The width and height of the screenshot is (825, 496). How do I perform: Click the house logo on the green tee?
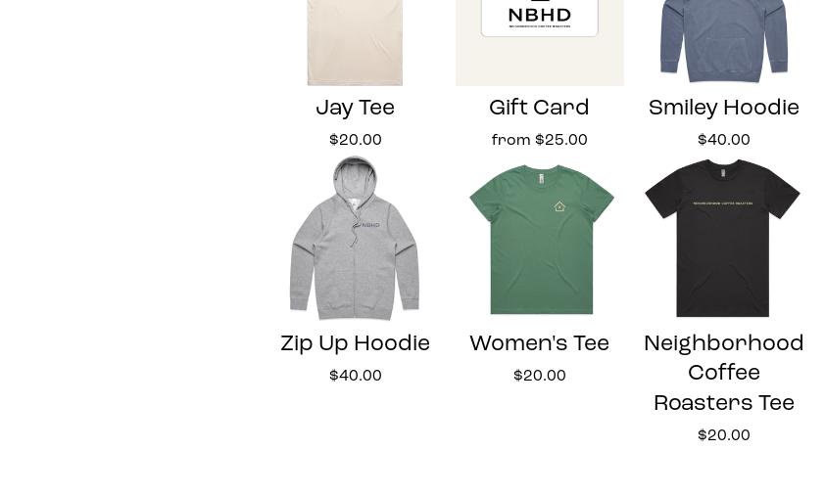[559, 206]
